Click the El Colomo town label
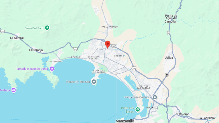This screenshot has width=219, height=123. [182, 114]
